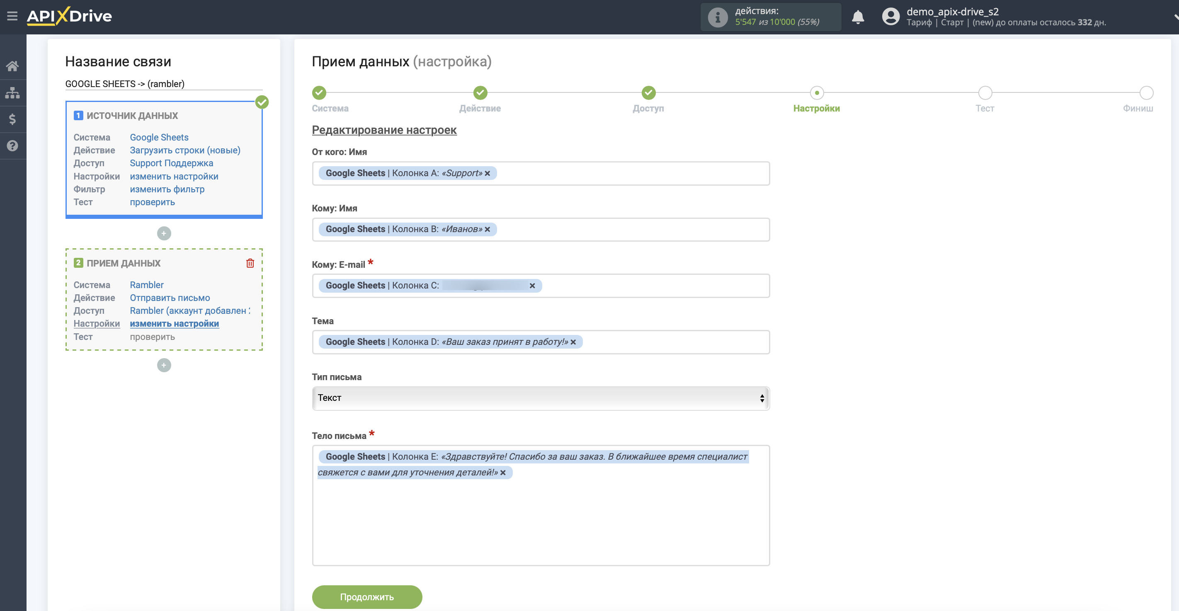Add a block with plus between source and receiver
Screen dimensions: 1179x611
164,233
